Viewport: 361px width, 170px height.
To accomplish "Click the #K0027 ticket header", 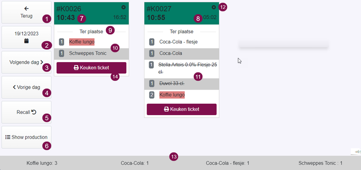I will click(x=182, y=13).
